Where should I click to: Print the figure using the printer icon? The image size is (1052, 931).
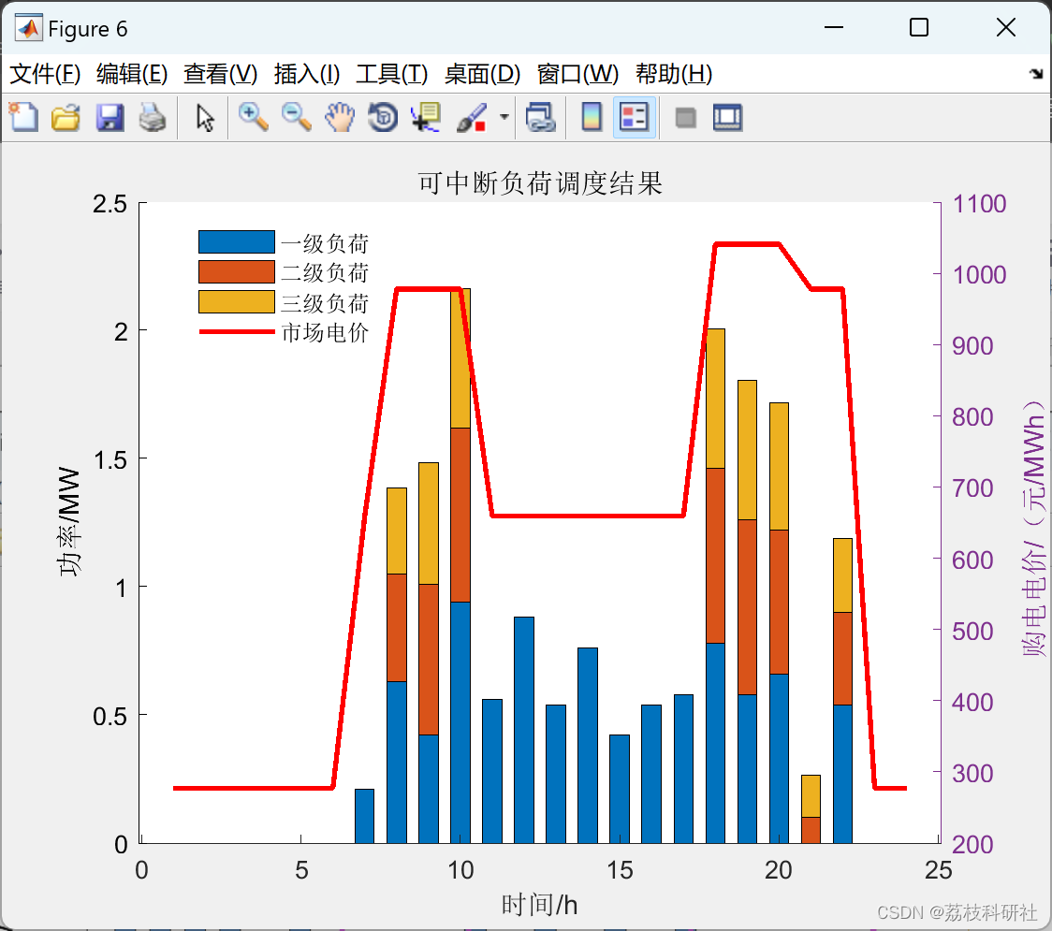pos(153,117)
